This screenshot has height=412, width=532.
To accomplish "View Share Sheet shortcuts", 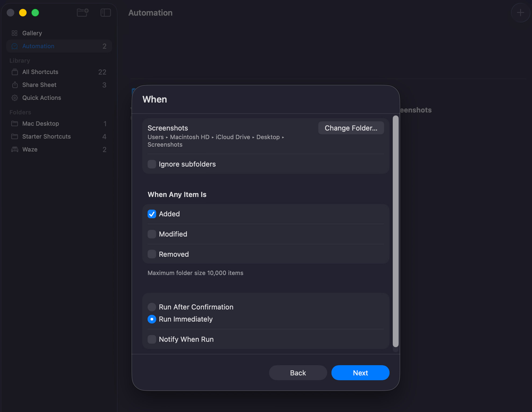I will 39,85.
